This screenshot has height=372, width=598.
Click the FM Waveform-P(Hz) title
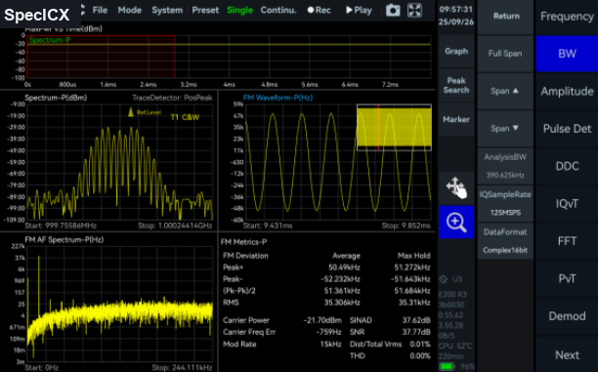(278, 98)
